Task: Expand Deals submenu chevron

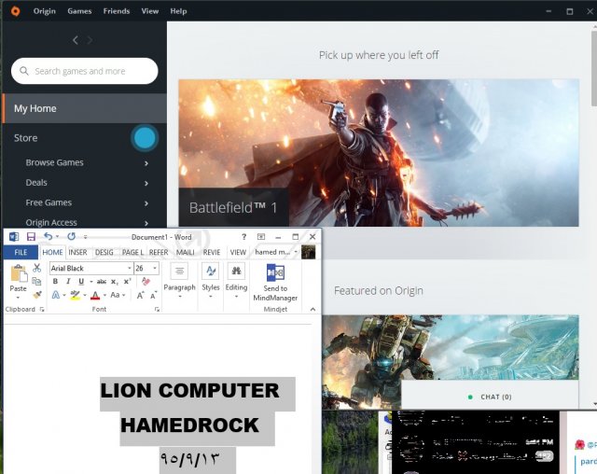Action: (x=146, y=183)
